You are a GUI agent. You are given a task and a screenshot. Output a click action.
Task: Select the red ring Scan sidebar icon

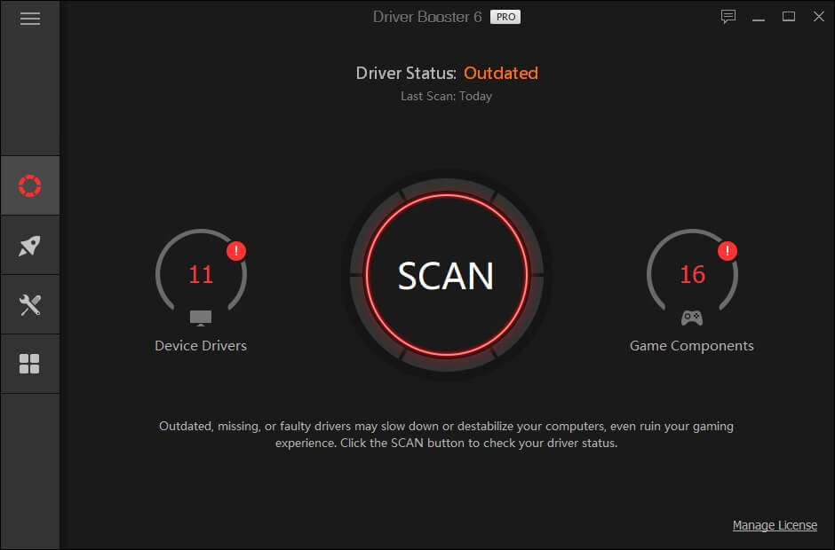[x=30, y=185]
